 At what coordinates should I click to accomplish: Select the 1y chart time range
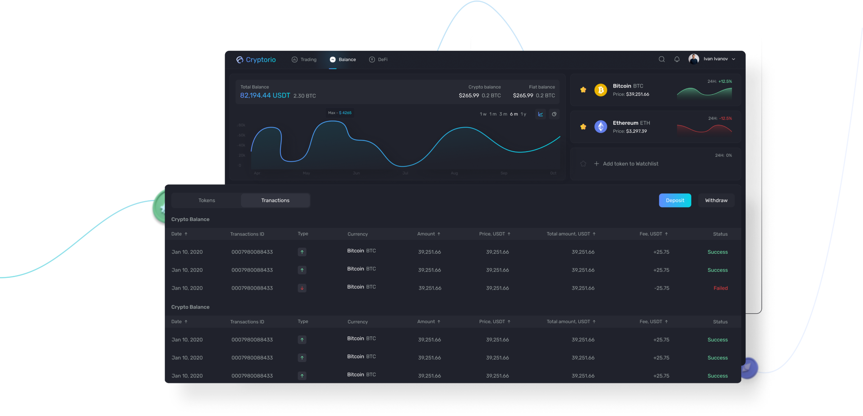pyautogui.click(x=523, y=114)
